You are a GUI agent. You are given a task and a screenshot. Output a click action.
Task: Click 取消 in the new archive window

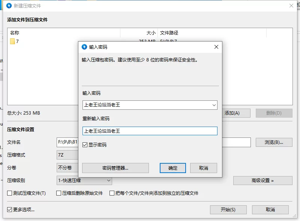click(270, 210)
